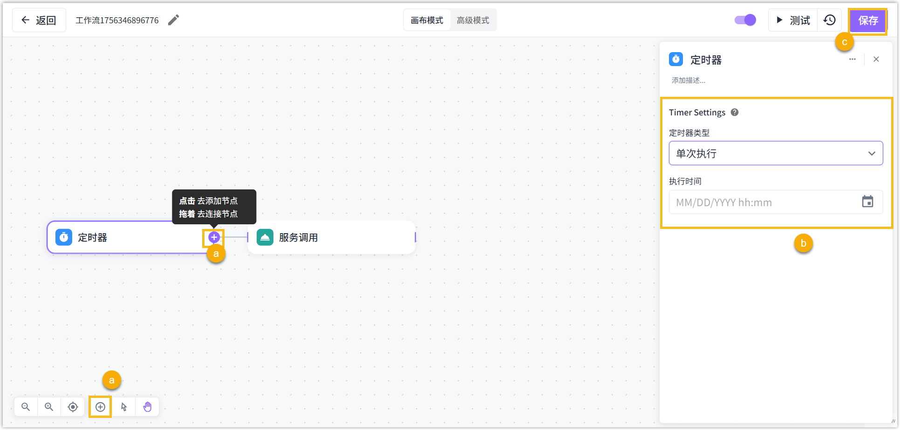
Task: Click the zoom out magnifier icon
Action: click(x=26, y=407)
